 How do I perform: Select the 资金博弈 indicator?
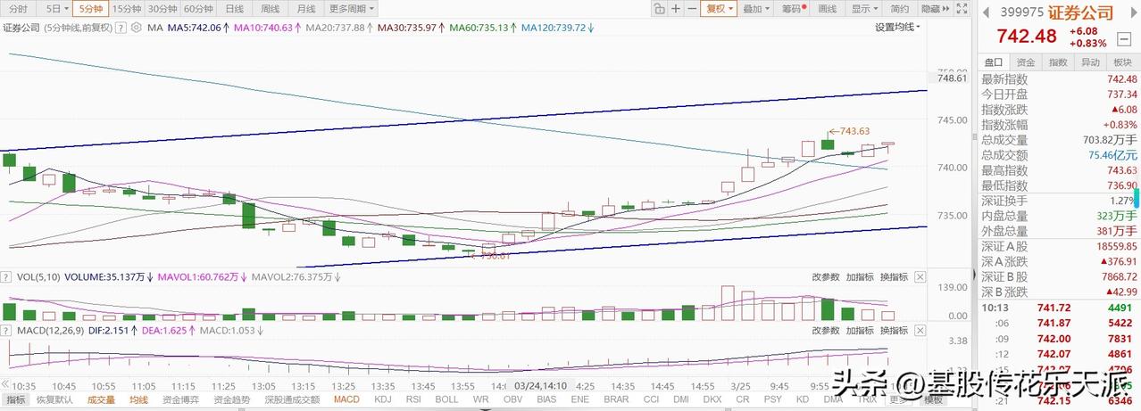coord(181,399)
